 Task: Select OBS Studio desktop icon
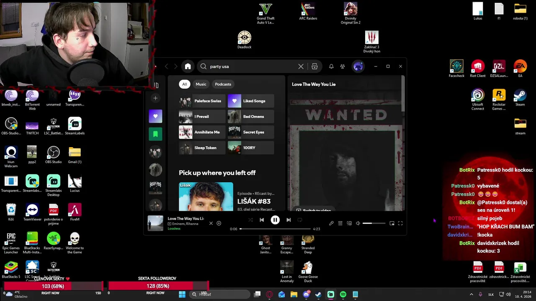pyautogui.click(x=53, y=155)
